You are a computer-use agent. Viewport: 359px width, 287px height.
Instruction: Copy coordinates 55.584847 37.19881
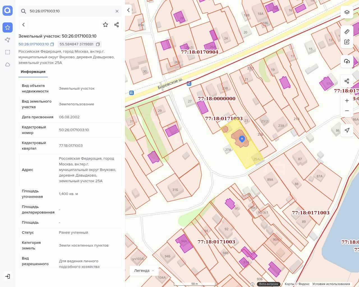(x=98, y=44)
